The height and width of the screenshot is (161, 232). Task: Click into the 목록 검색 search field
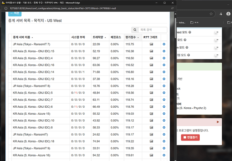pos(153,30)
